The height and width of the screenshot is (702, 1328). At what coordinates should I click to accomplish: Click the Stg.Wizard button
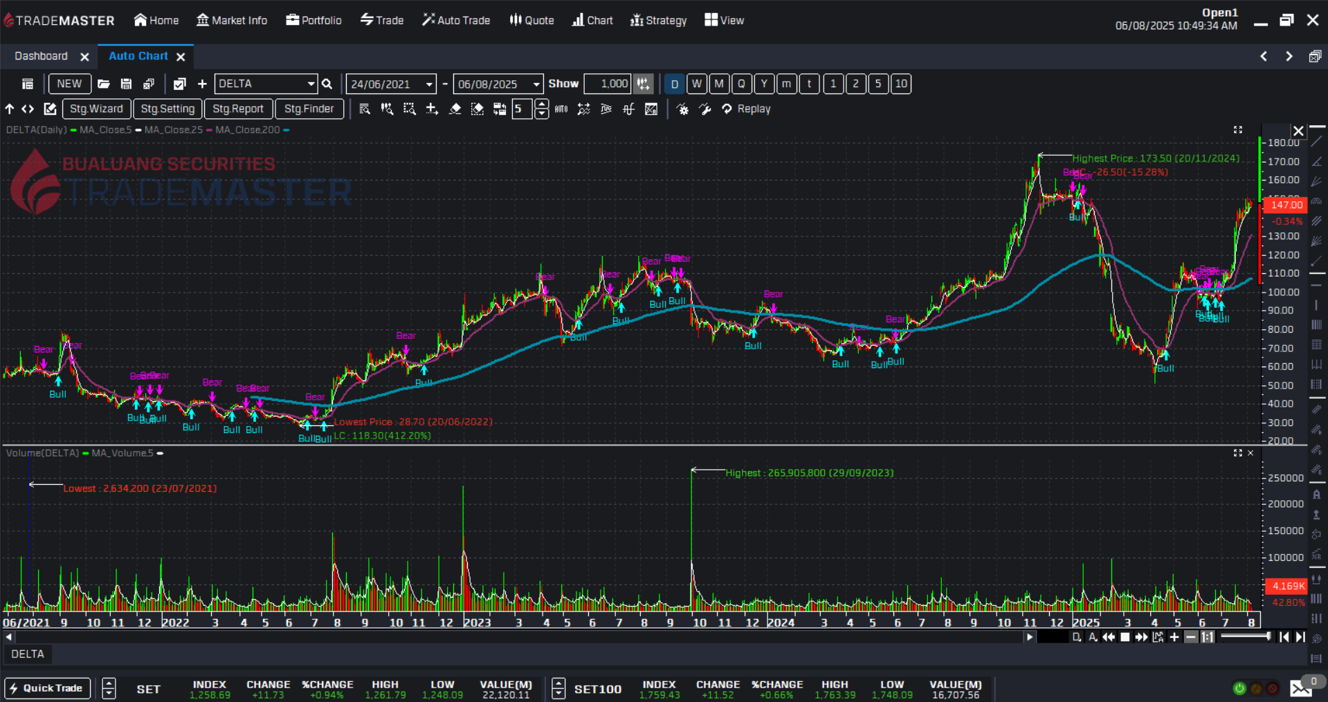click(x=96, y=109)
